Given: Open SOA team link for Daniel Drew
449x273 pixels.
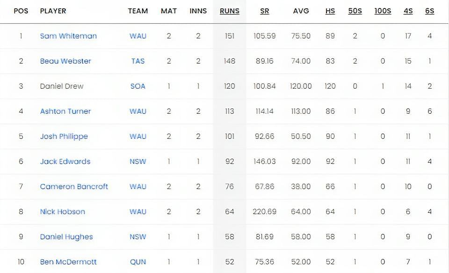Looking at the screenshot, I should pos(138,86).
